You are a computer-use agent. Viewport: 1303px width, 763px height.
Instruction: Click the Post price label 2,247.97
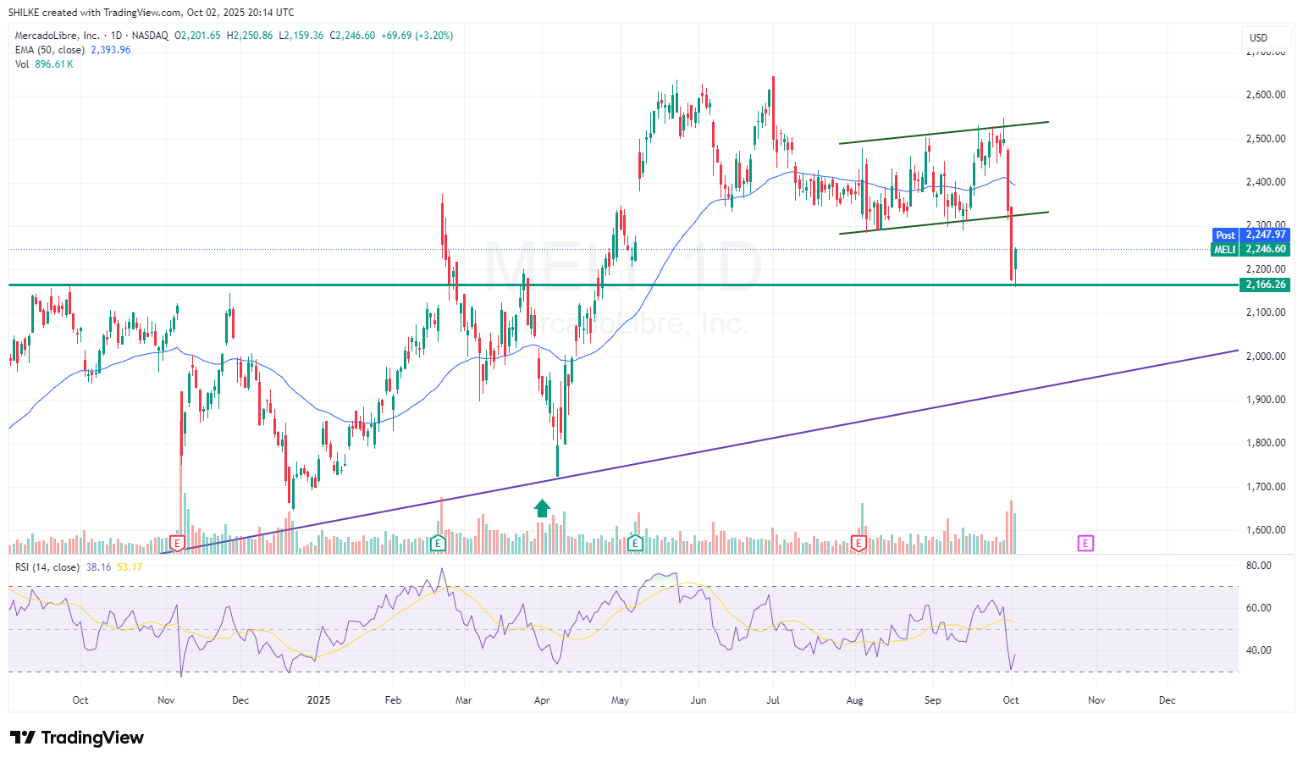pos(1251,235)
